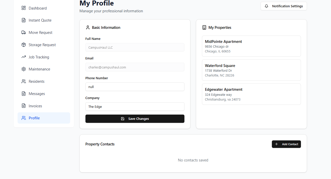
Task: Click the plus icon on Add Contact
Action: pyautogui.click(x=276, y=144)
